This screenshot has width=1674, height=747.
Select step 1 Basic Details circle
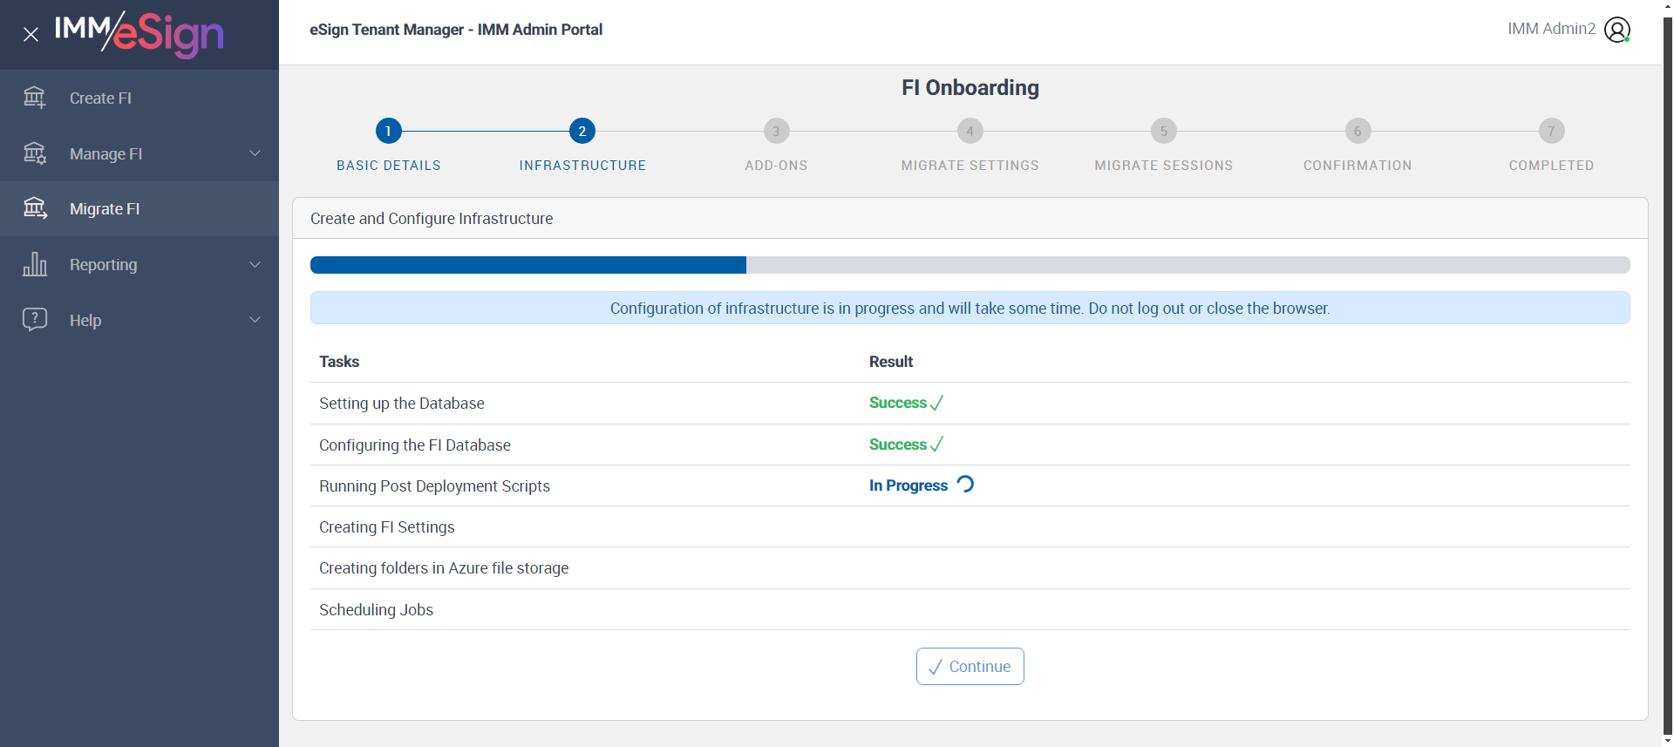[388, 131]
